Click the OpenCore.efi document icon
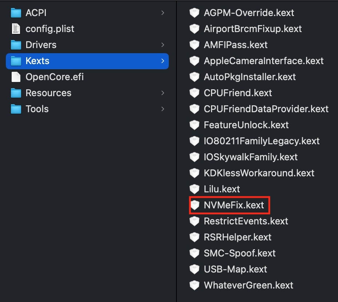This screenshot has height=302, width=338. 16,77
